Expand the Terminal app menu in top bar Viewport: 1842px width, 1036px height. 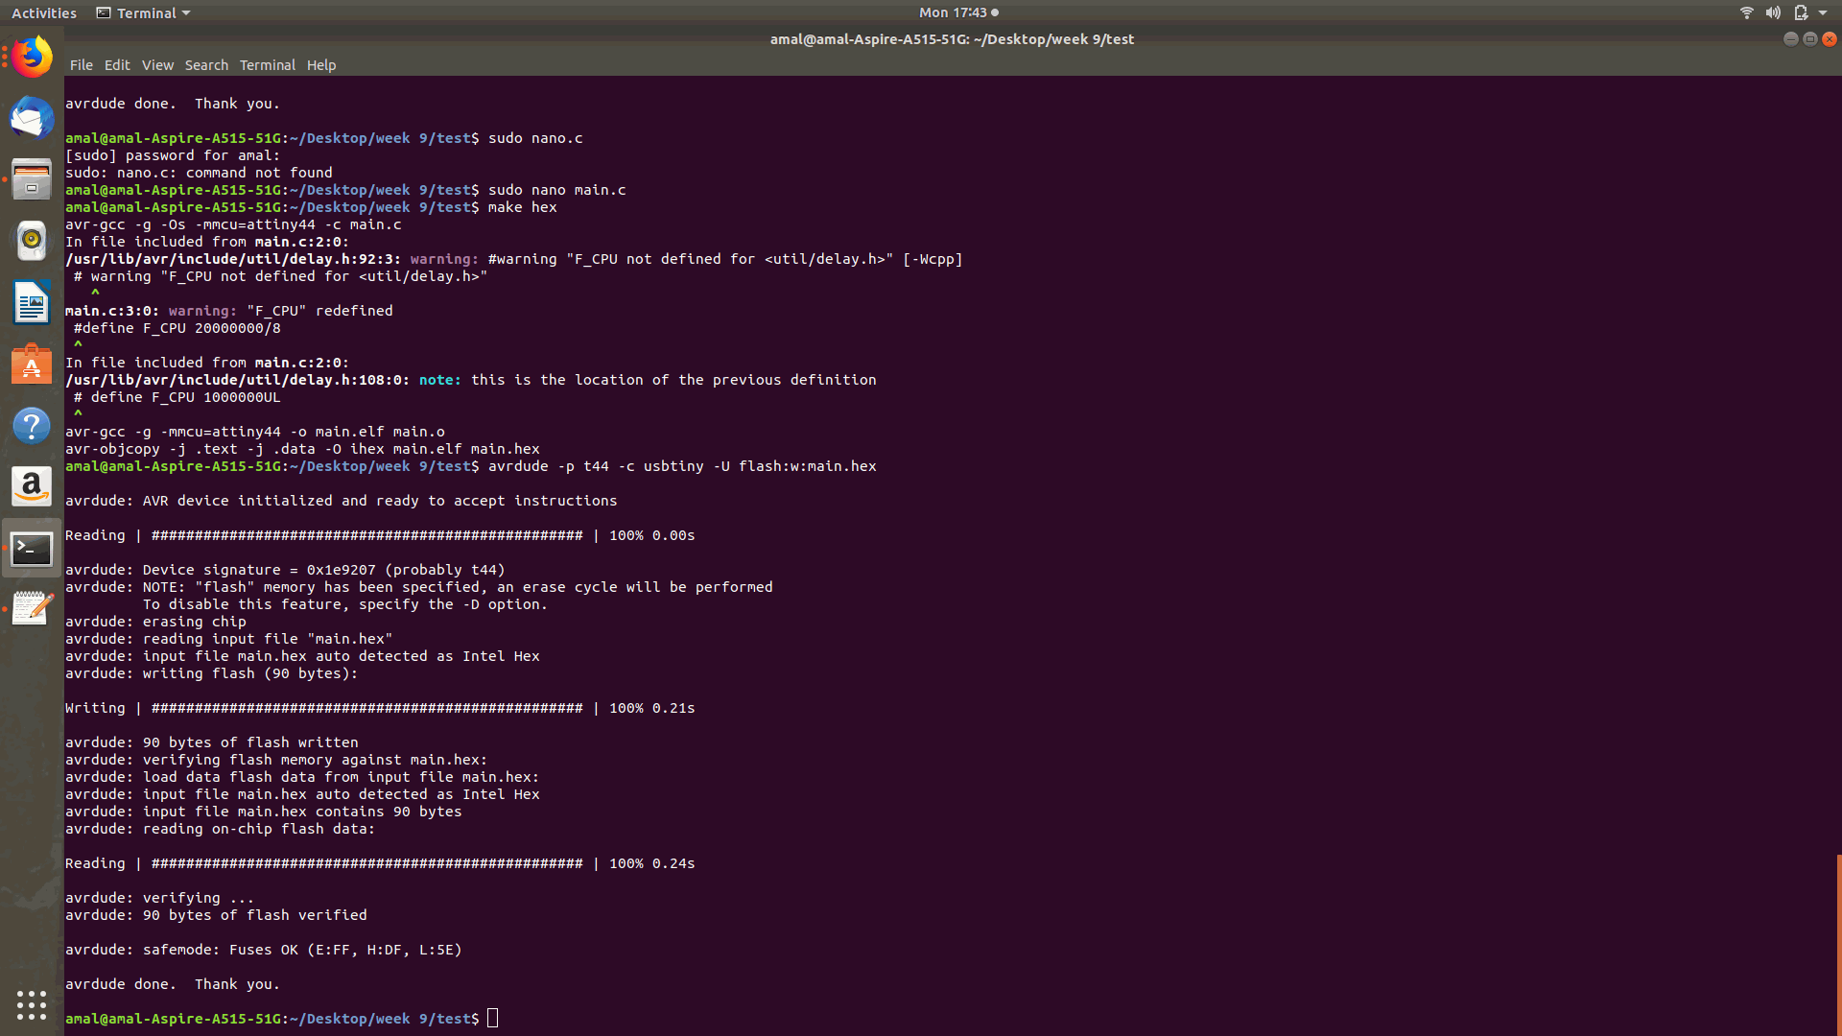(x=144, y=12)
